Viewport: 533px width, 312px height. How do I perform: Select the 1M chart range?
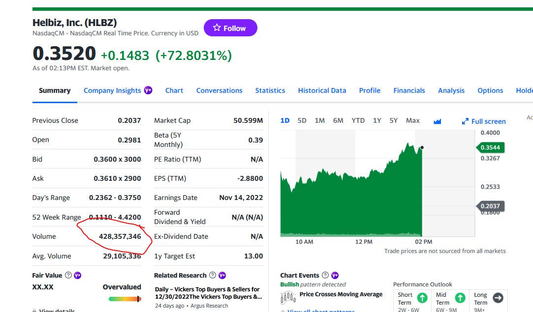[x=319, y=120]
